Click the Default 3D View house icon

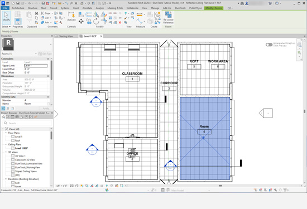[x=82, y=3]
